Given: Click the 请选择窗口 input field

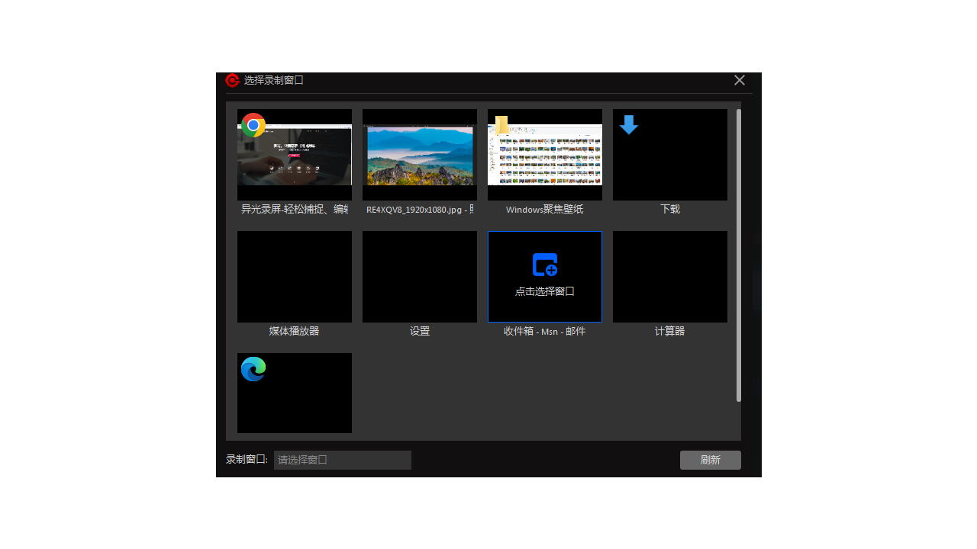Looking at the screenshot, I should [x=342, y=460].
